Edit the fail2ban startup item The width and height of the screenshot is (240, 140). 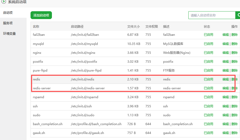[x=225, y=35]
